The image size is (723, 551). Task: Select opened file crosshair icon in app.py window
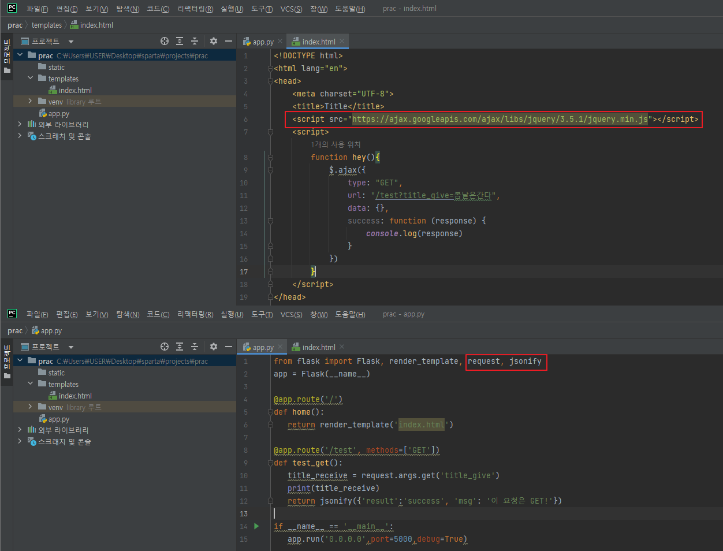pyautogui.click(x=165, y=347)
